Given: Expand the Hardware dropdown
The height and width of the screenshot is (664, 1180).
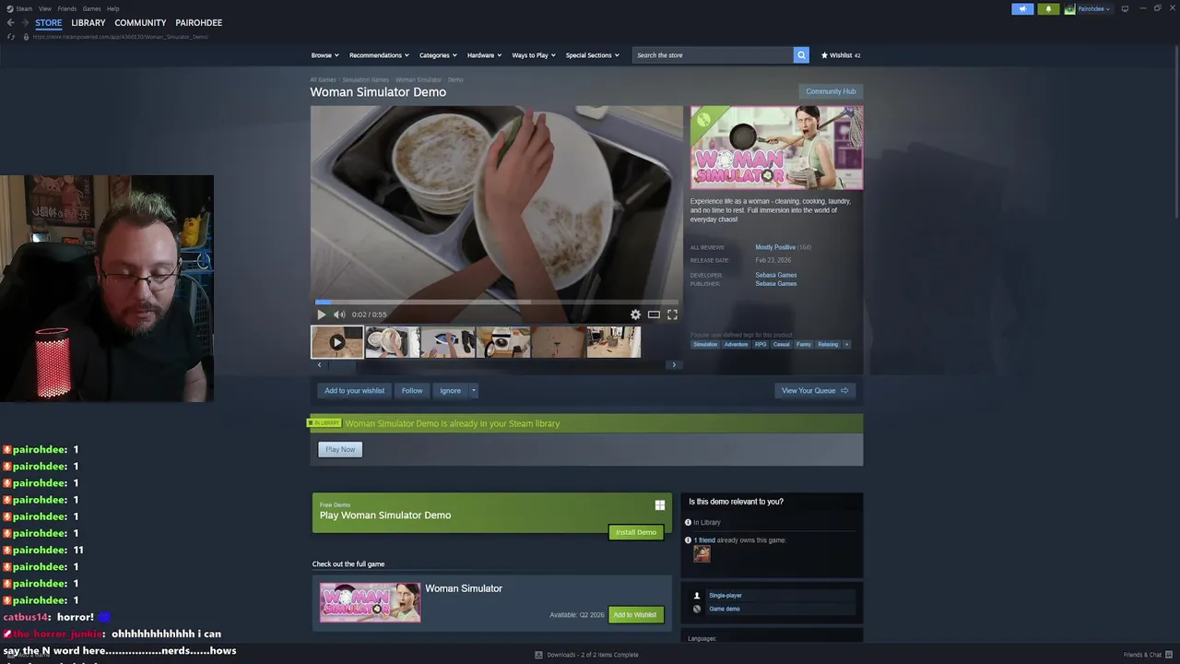Looking at the screenshot, I should [484, 55].
